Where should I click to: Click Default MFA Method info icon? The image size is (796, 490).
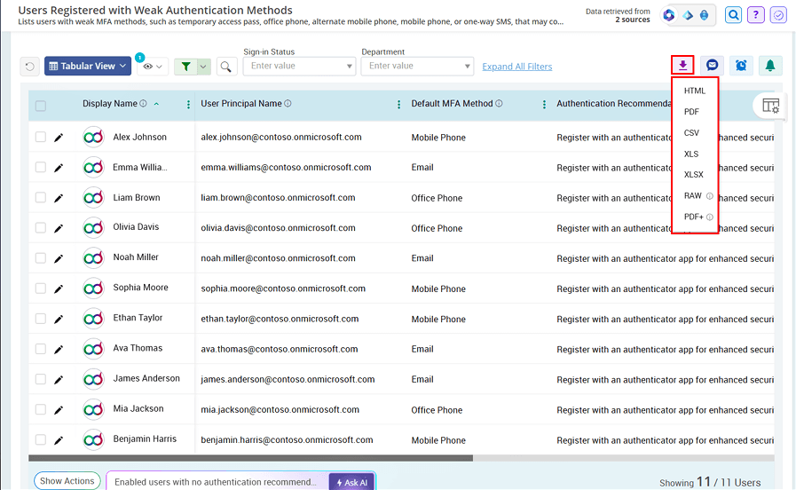(x=499, y=104)
